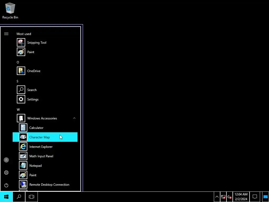
Task: Expand the Start menu hamburger button
Action: [x=6, y=34]
